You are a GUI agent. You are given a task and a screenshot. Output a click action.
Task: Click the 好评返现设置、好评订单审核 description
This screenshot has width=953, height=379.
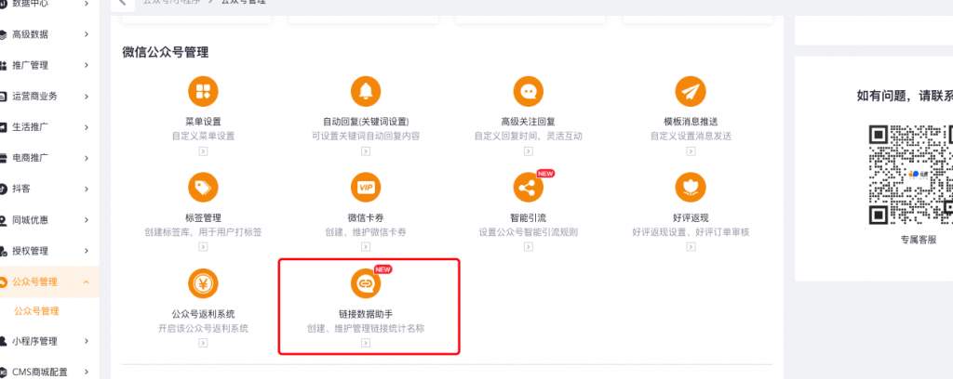point(691,232)
